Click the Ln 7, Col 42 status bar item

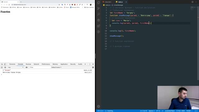(x=144, y=111)
